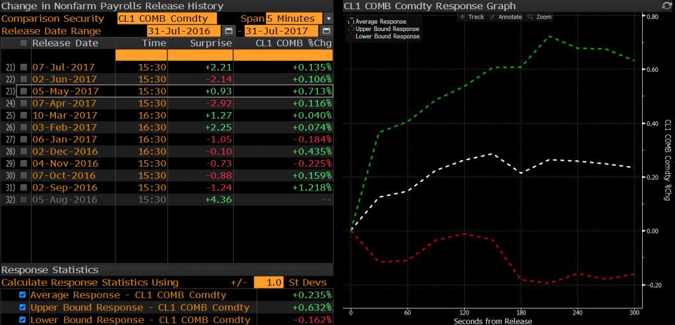Select the 02-Dec-2016 release date
Screen dimensions: 675x325
click(x=65, y=152)
